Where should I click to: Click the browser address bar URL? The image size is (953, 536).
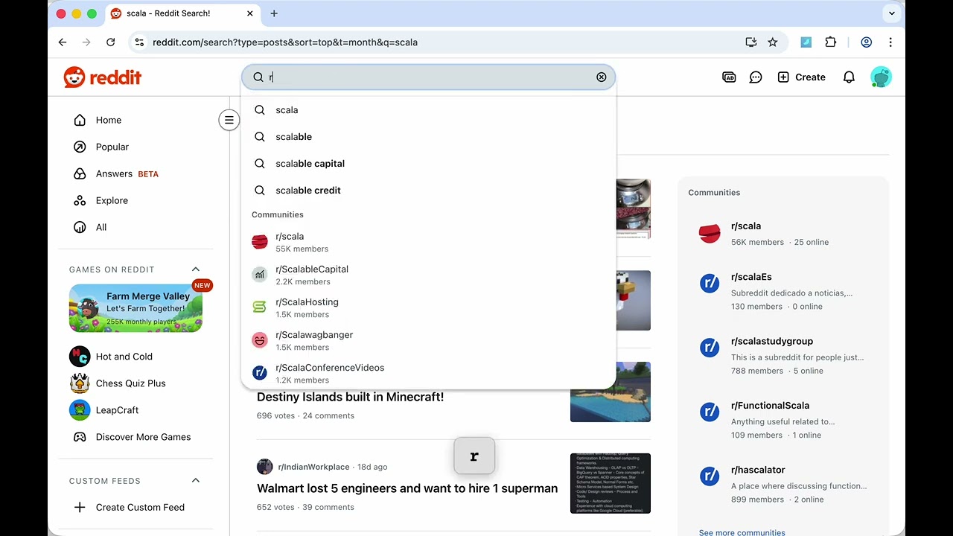[285, 42]
